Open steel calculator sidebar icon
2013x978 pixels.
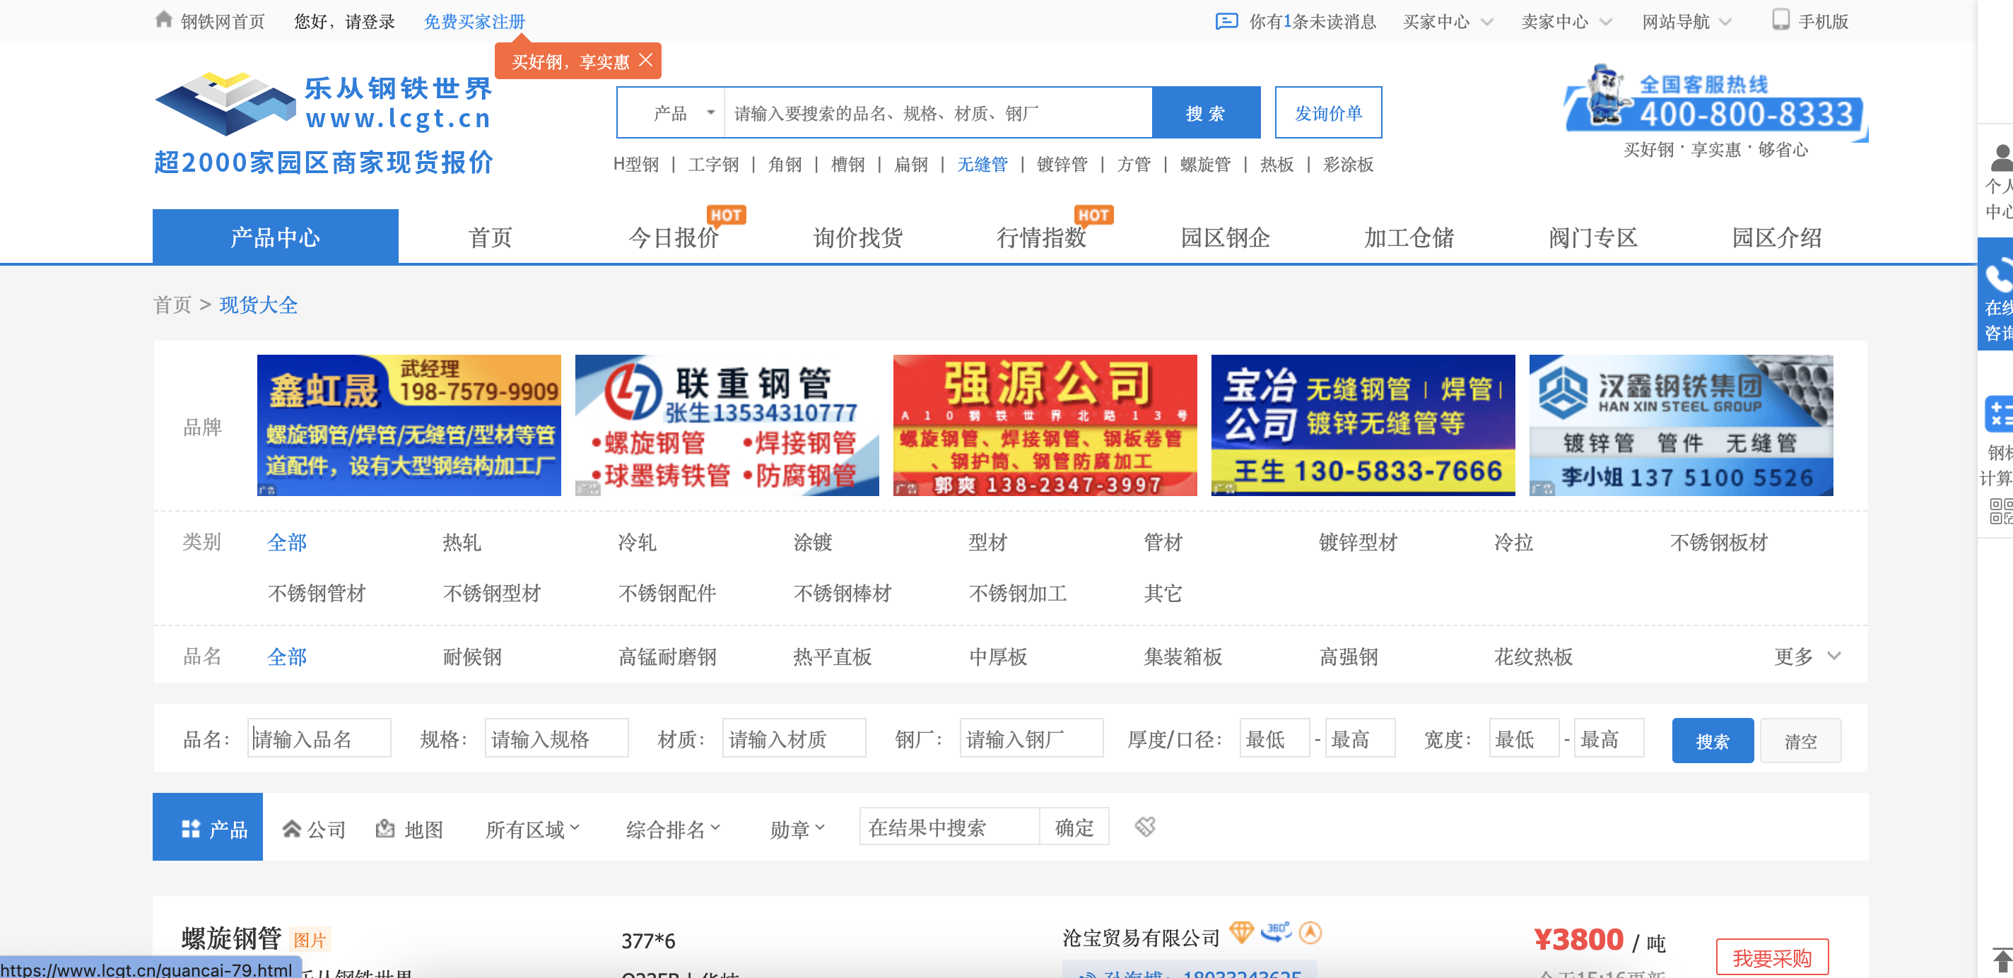click(1998, 414)
